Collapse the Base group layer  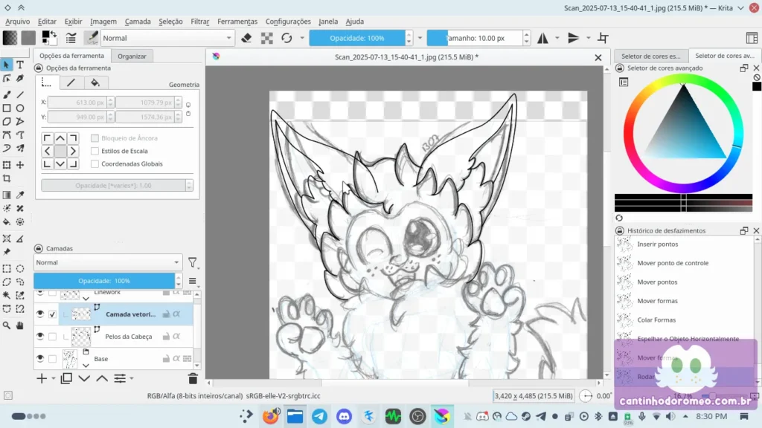coord(86,365)
